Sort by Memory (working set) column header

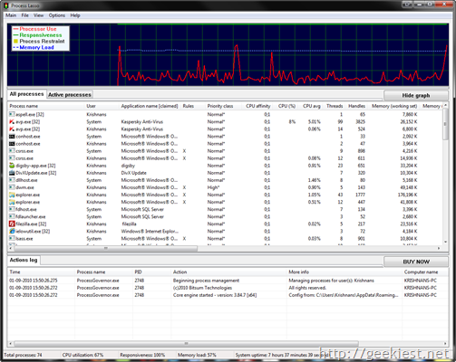(394, 106)
